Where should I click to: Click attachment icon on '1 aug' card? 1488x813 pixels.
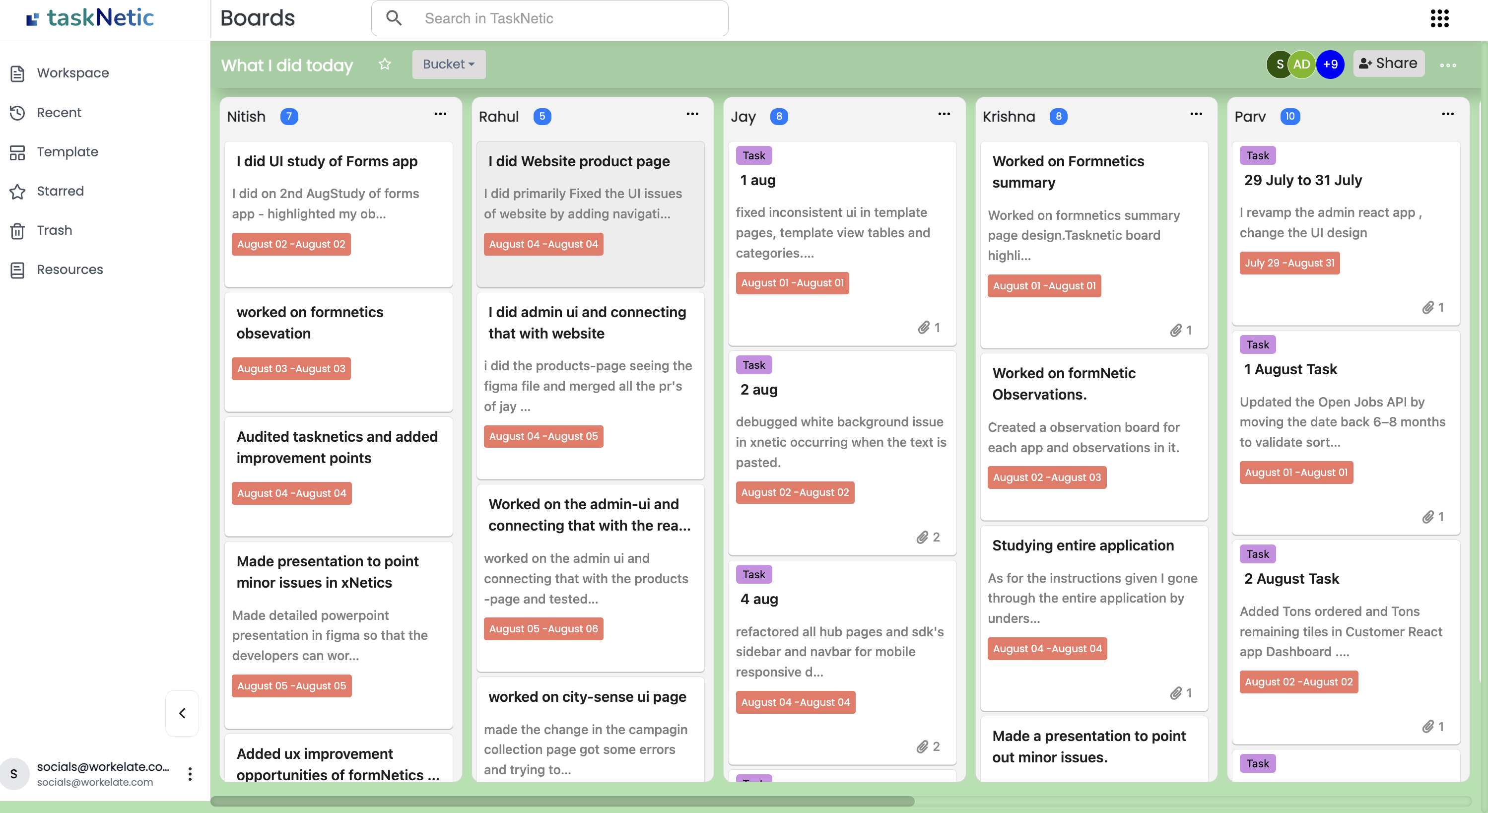924,328
